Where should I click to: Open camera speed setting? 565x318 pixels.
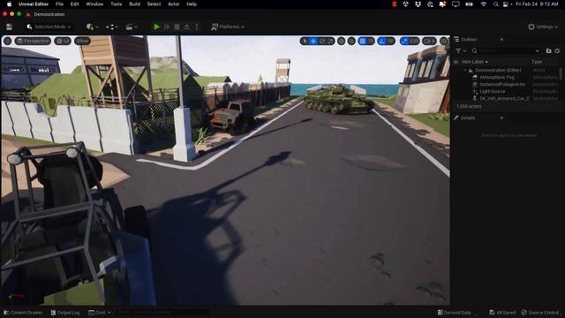pyautogui.click(x=429, y=42)
